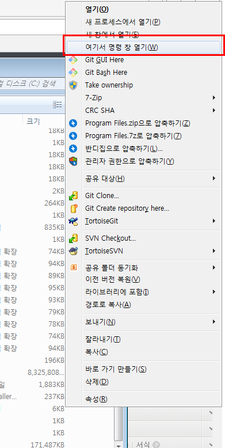The width and height of the screenshot is (225, 448).
Task: Click the 반디집으로 압축하기 icon
Action: pyautogui.click(x=74, y=149)
